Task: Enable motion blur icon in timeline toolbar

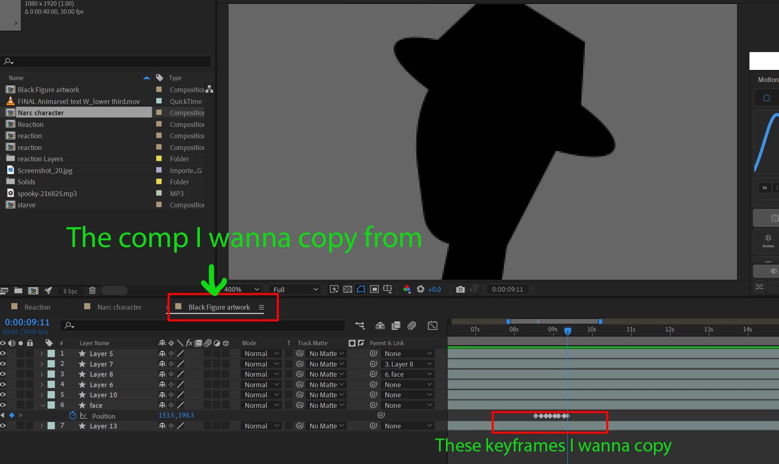Action: click(412, 325)
